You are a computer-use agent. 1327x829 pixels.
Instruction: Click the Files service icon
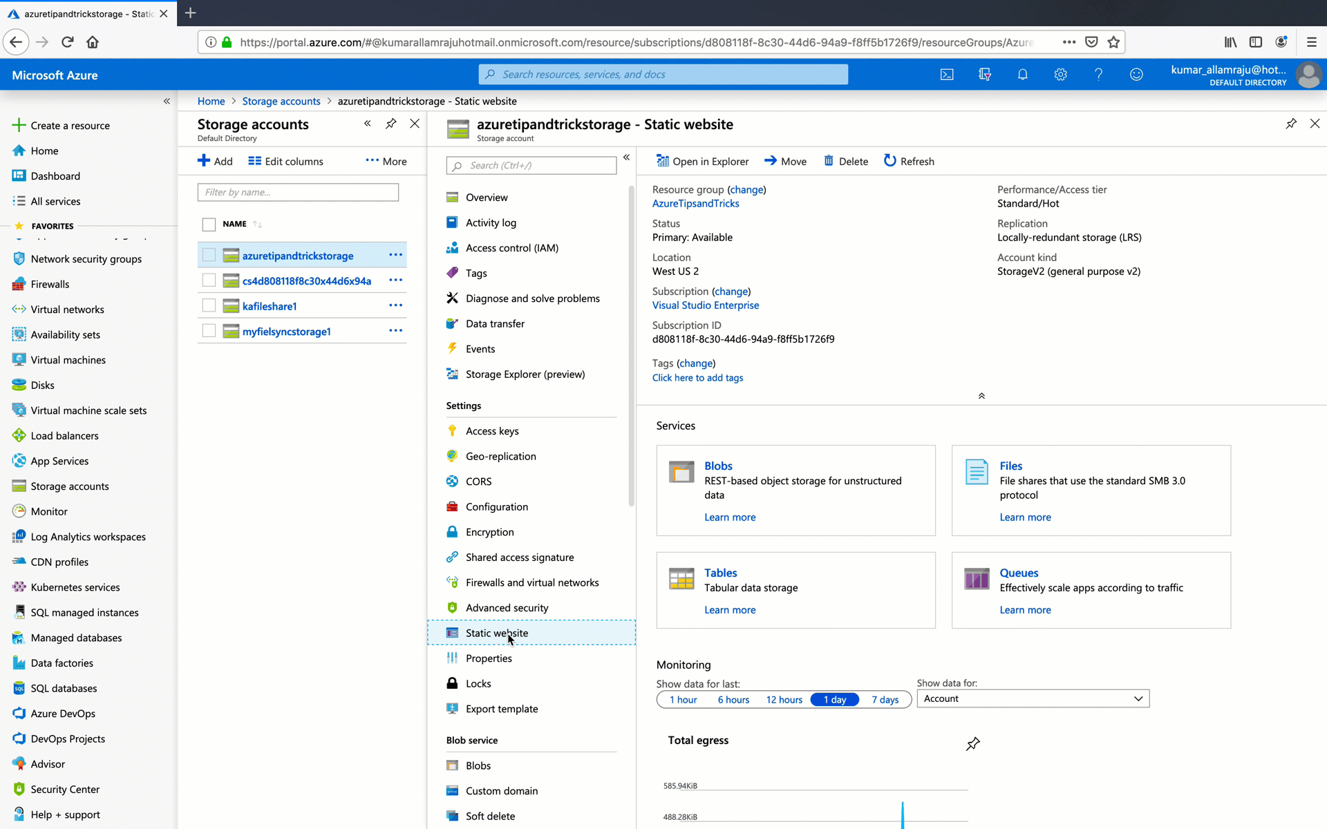tap(977, 472)
